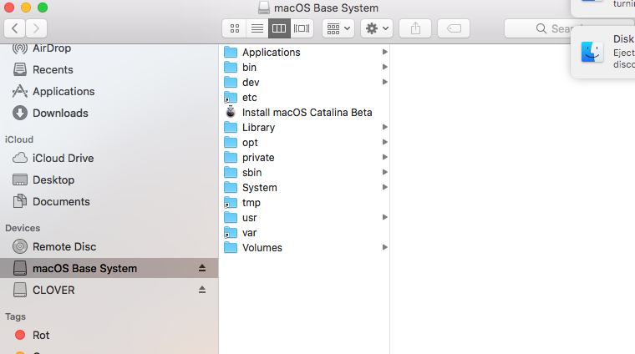Viewport: 635px width, 354px height.
Task: Switch to gallery view
Action: click(302, 28)
